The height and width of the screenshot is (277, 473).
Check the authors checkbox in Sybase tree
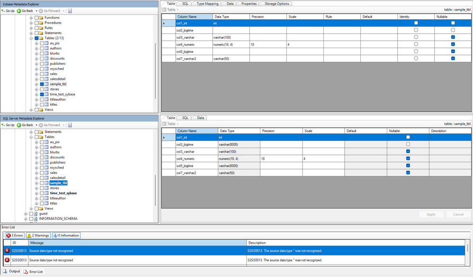(42, 49)
